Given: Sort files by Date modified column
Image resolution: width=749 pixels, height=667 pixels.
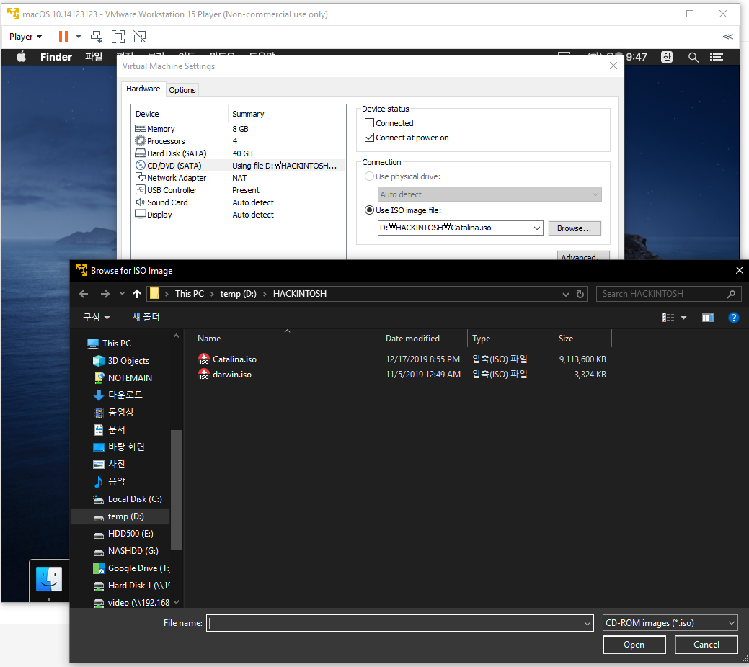Looking at the screenshot, I should coord(424,339).
